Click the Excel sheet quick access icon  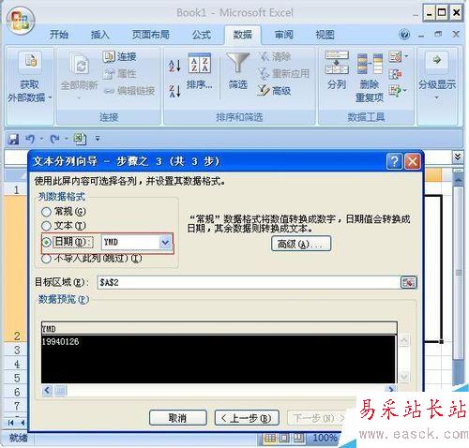click(x=80, y=139)
